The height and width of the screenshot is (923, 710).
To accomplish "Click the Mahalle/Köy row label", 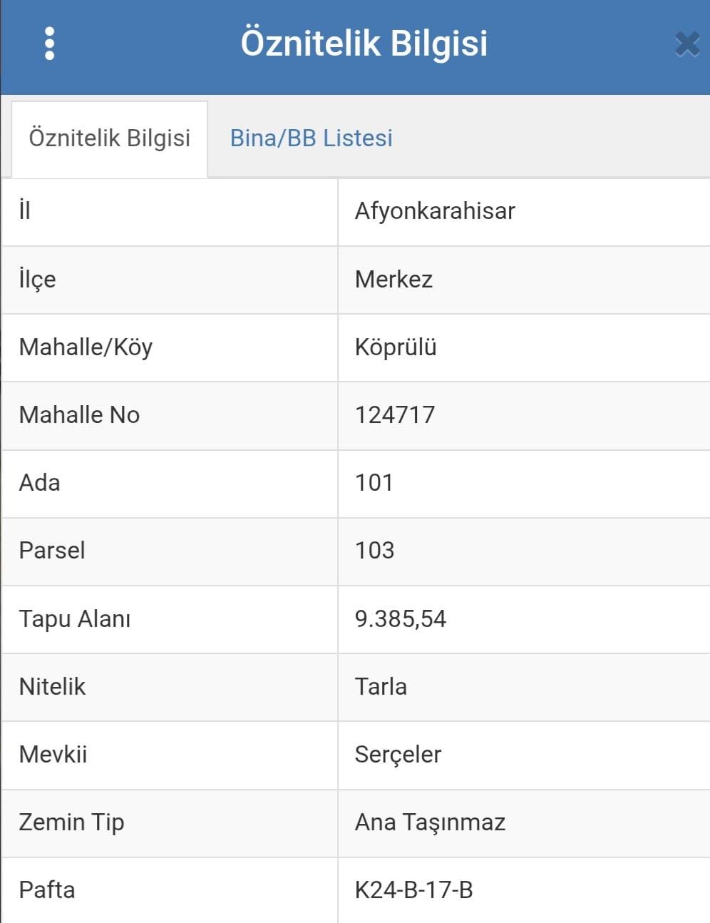I will (86, 347).
